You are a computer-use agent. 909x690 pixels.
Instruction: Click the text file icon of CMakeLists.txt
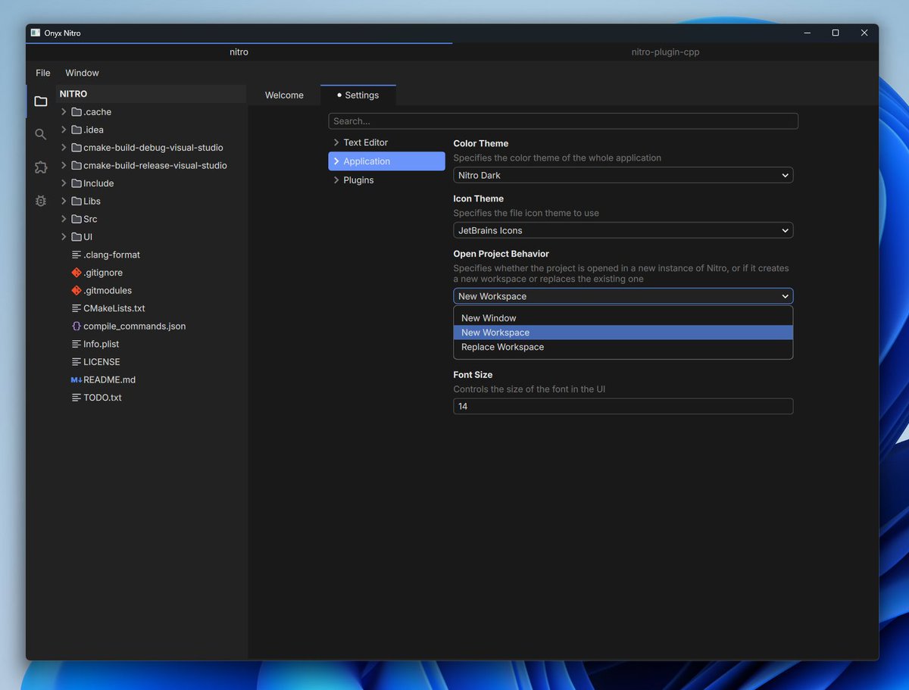tap(76, 308)
